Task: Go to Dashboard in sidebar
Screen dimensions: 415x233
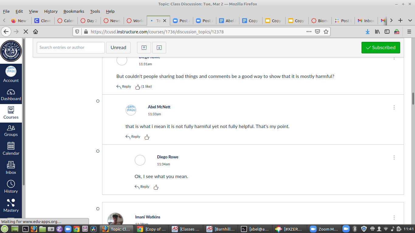Action: click(11, 95)
